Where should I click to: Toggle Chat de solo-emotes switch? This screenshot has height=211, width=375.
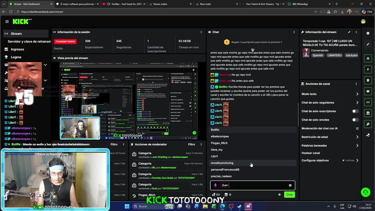(355, 120)
